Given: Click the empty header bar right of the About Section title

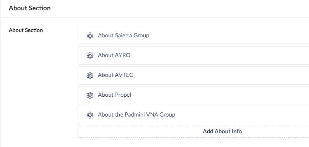Looking at the screenshot, I should (x=177, y=8).
